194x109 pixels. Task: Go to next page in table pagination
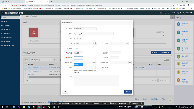pos(160,80)
